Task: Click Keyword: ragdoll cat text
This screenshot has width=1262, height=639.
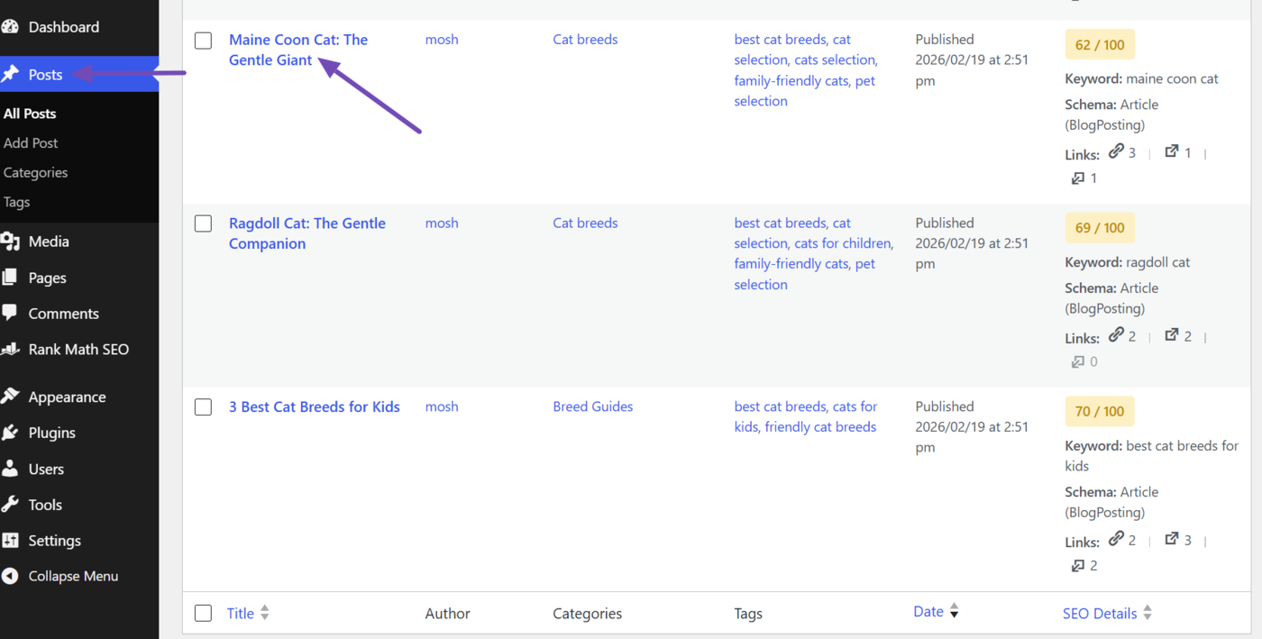Action: coord(1127,262)
